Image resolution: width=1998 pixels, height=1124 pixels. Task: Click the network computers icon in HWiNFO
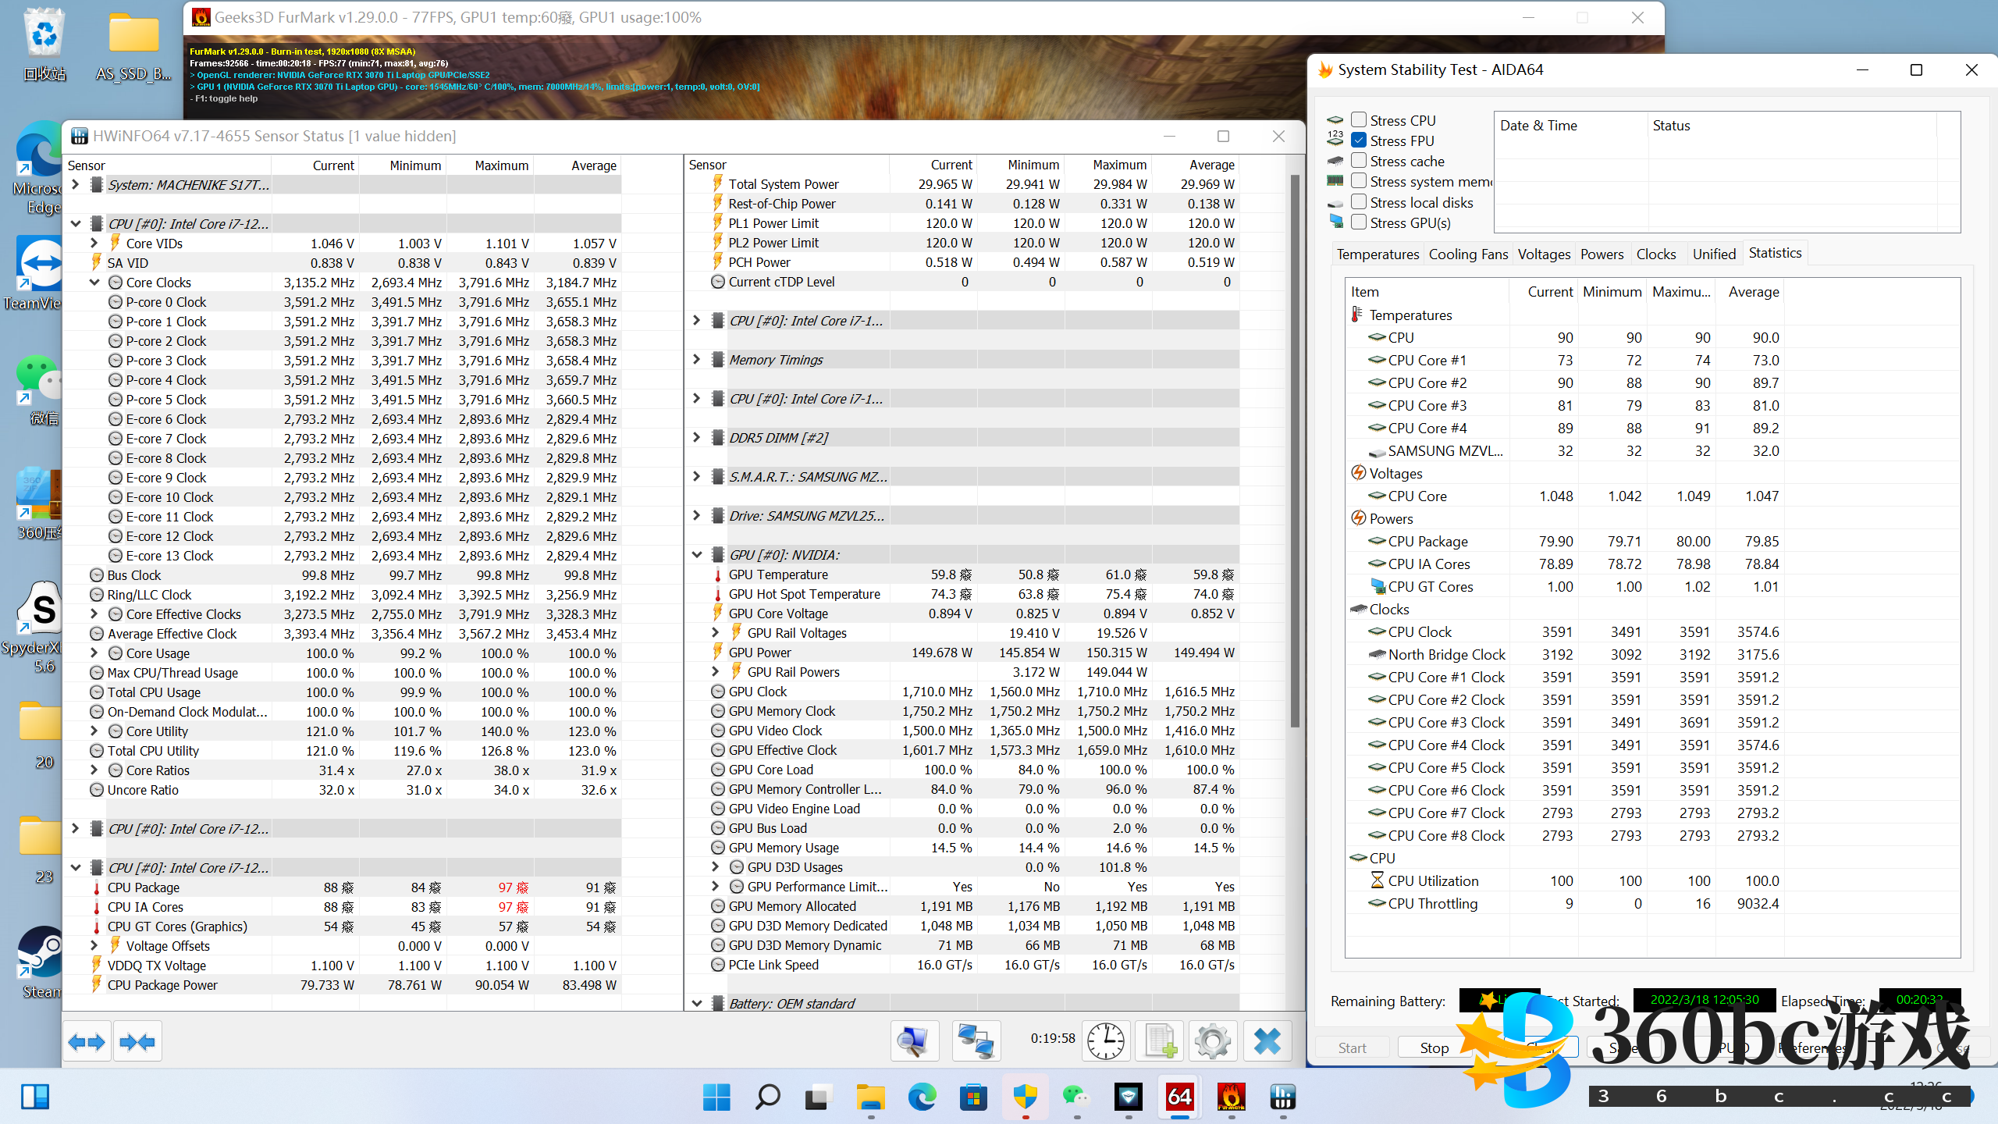point(975,1041)
